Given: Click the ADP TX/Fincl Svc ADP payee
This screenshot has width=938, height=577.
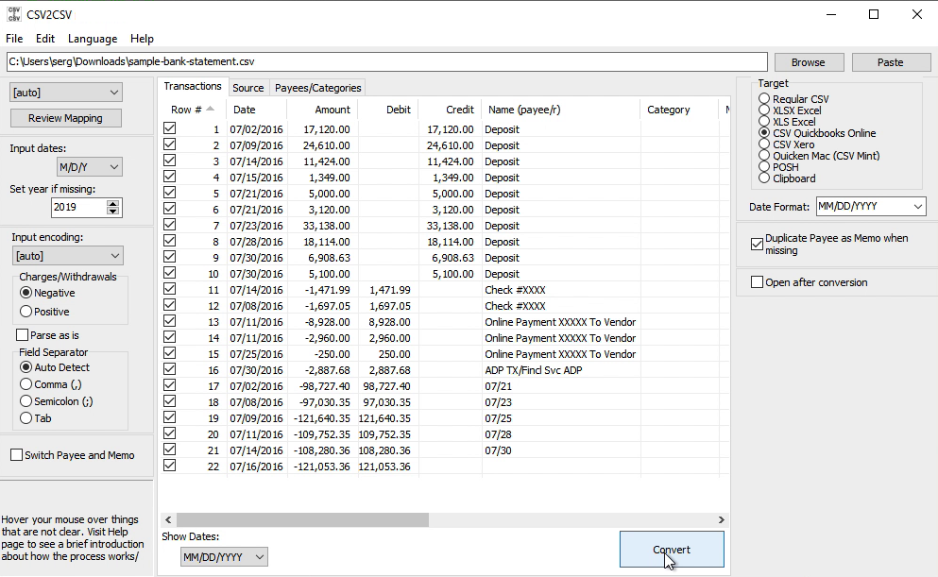Looking at the screenshot, I should click(534, 370).
